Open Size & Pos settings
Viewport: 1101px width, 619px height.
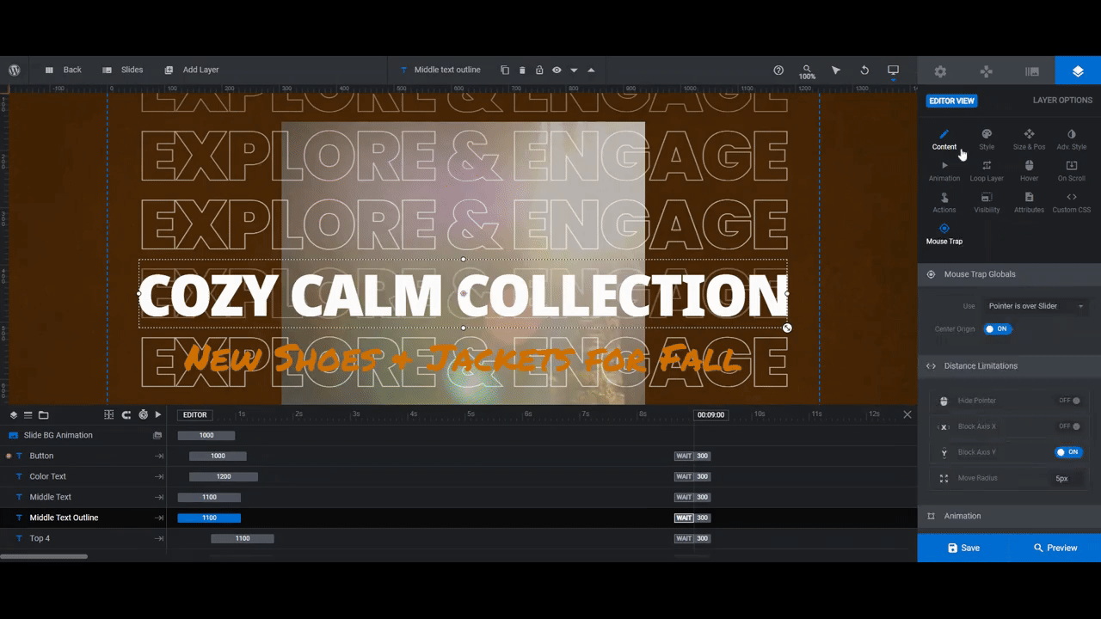[1029, 139]
